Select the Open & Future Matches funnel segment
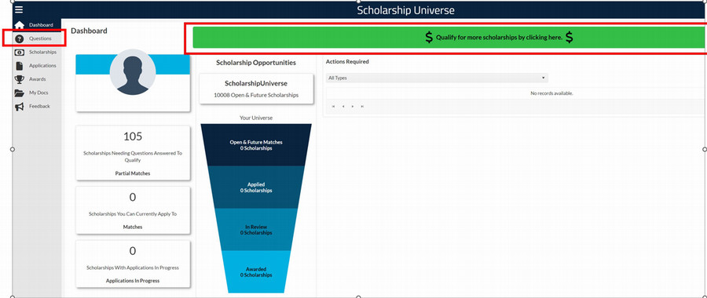Viewport: 707px width, 298px height. tap(256, 144)
